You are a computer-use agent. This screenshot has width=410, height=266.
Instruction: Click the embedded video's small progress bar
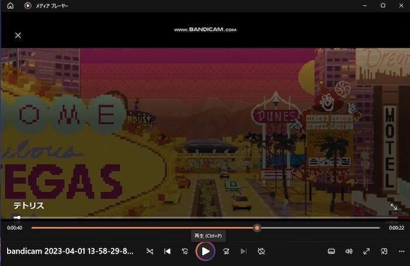206,217
